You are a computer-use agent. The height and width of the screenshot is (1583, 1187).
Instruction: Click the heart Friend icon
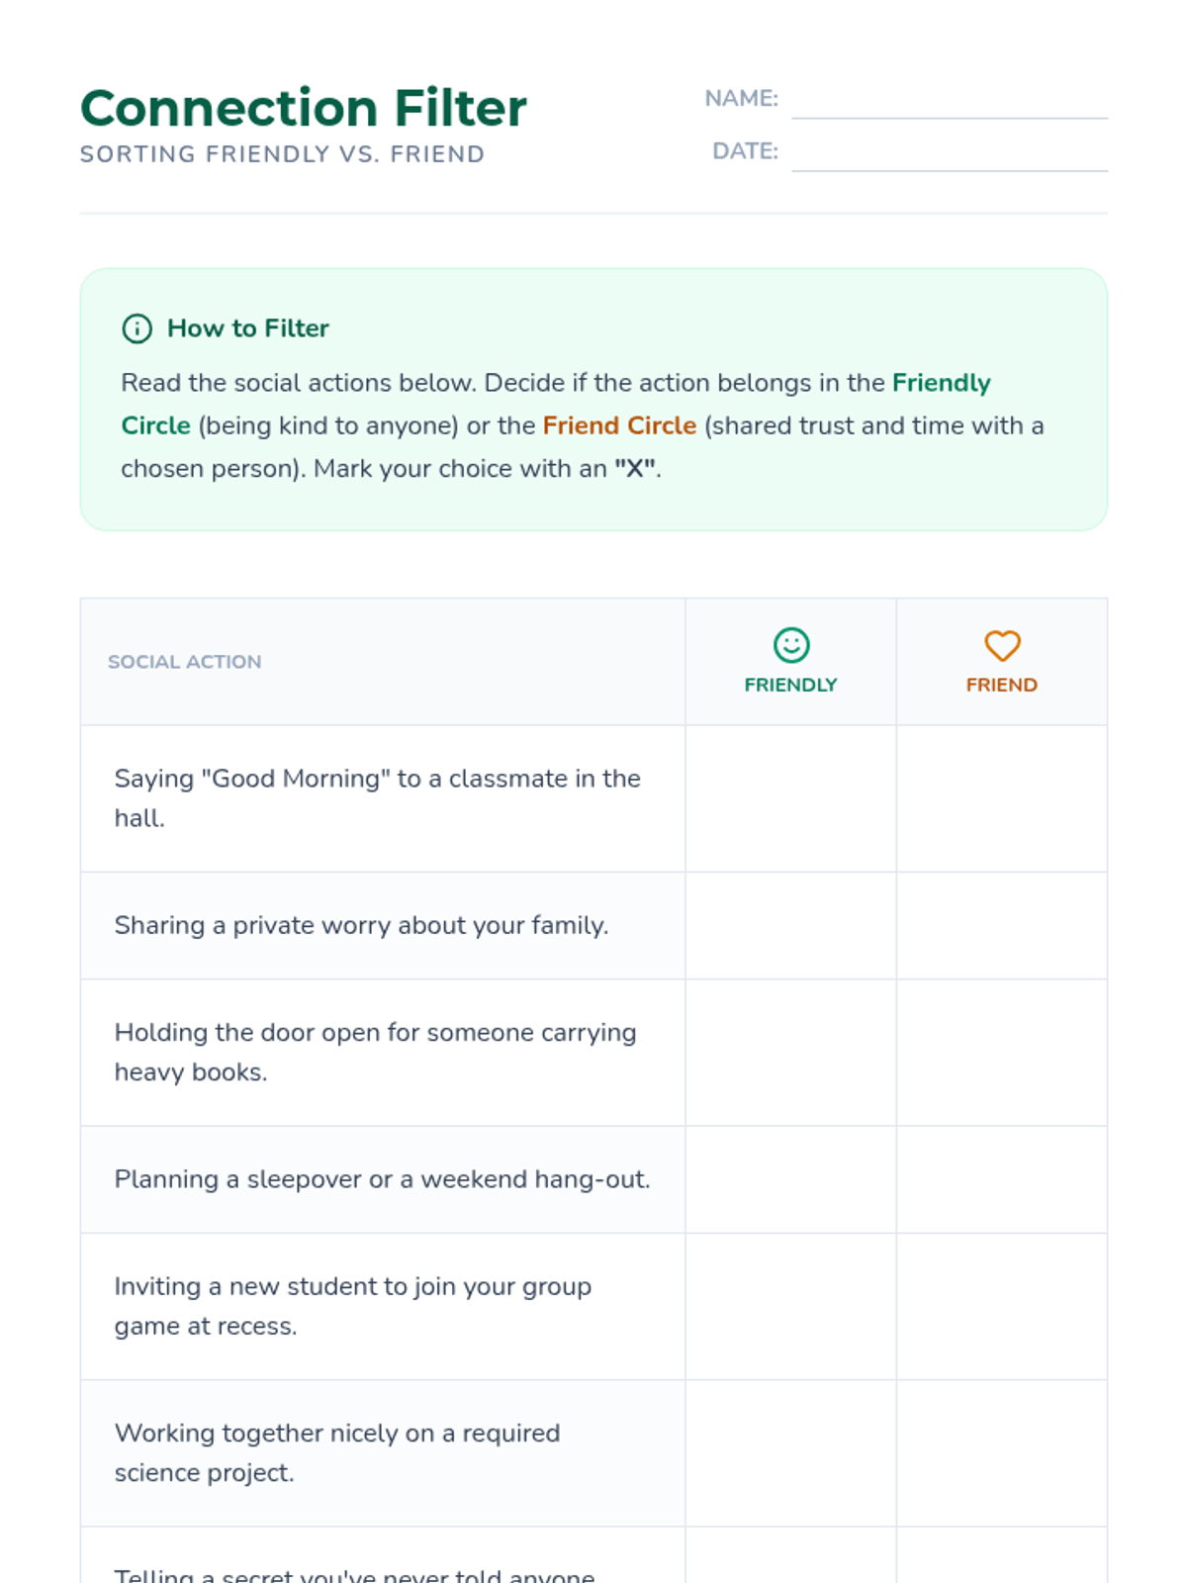(1001, 645)
